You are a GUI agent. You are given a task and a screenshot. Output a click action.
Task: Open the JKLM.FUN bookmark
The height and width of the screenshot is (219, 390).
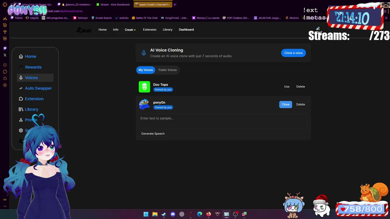click(x=267, y=18)
